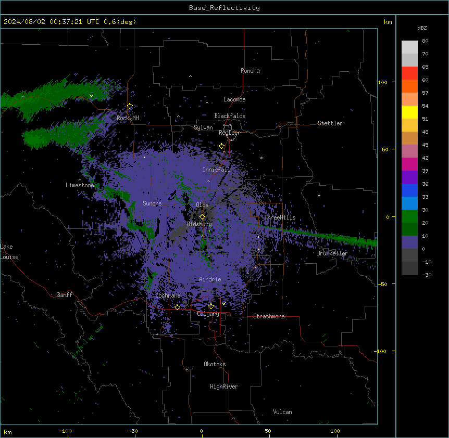The image size is (449, 438).
Task: Click the 100 tick on vertical axis
Action: (382, 82)
